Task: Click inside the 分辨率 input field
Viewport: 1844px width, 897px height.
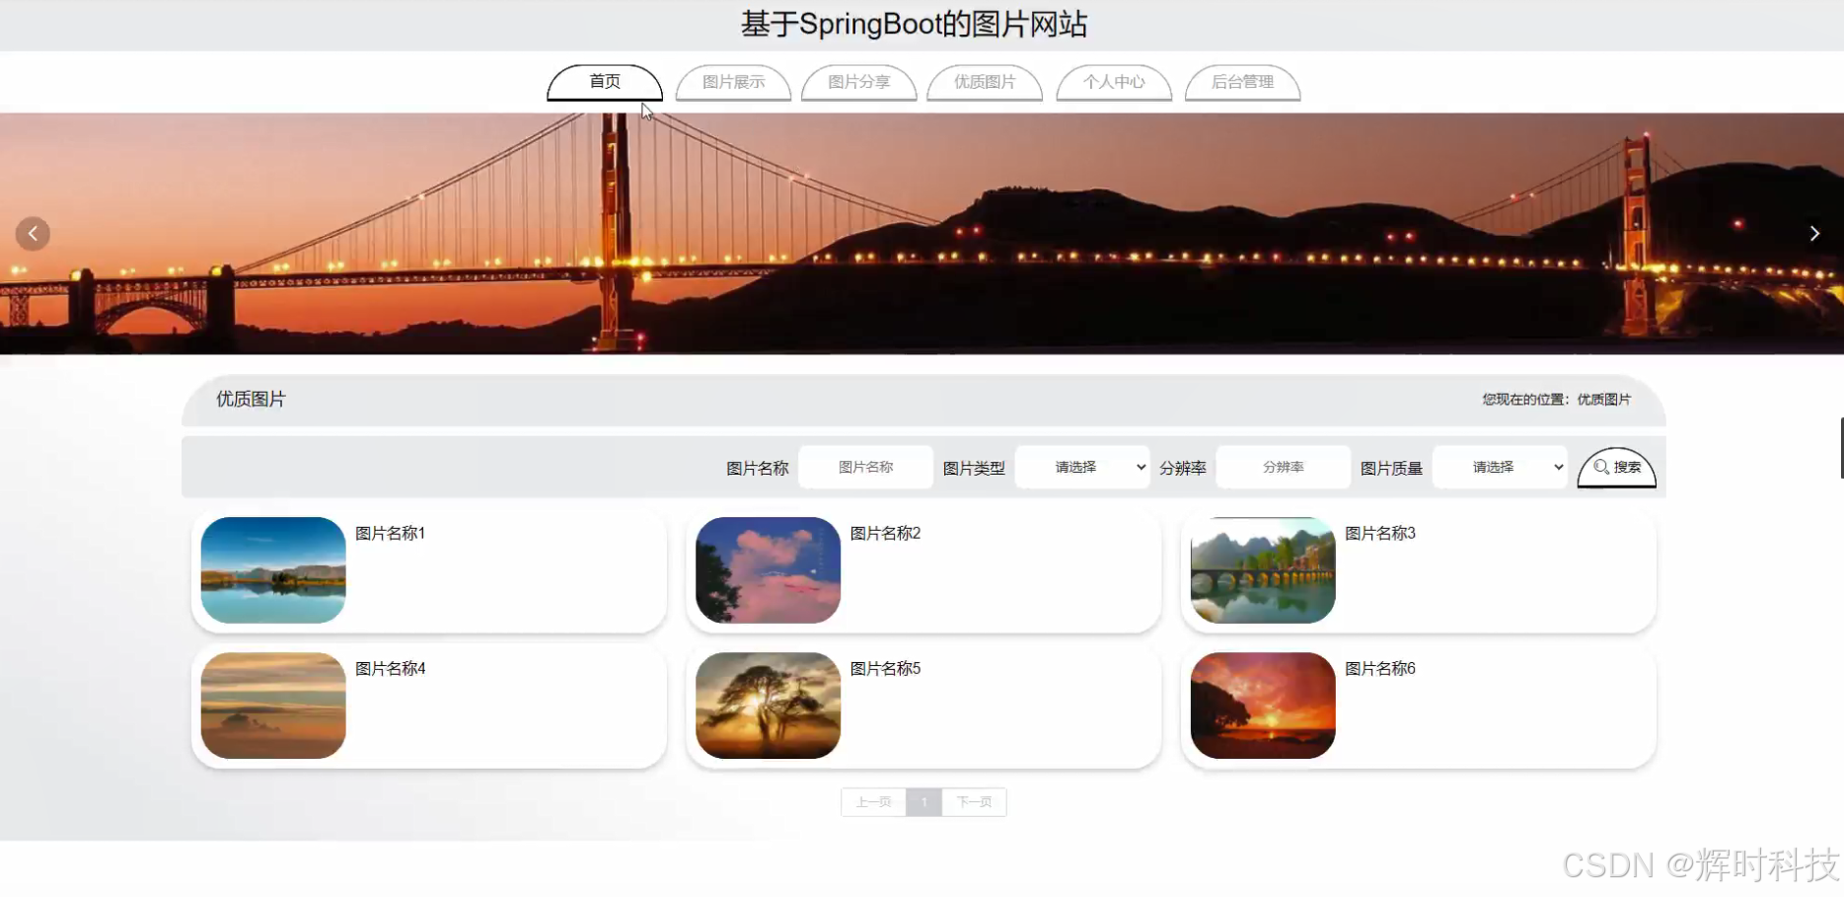Action: coord(1283,467)
